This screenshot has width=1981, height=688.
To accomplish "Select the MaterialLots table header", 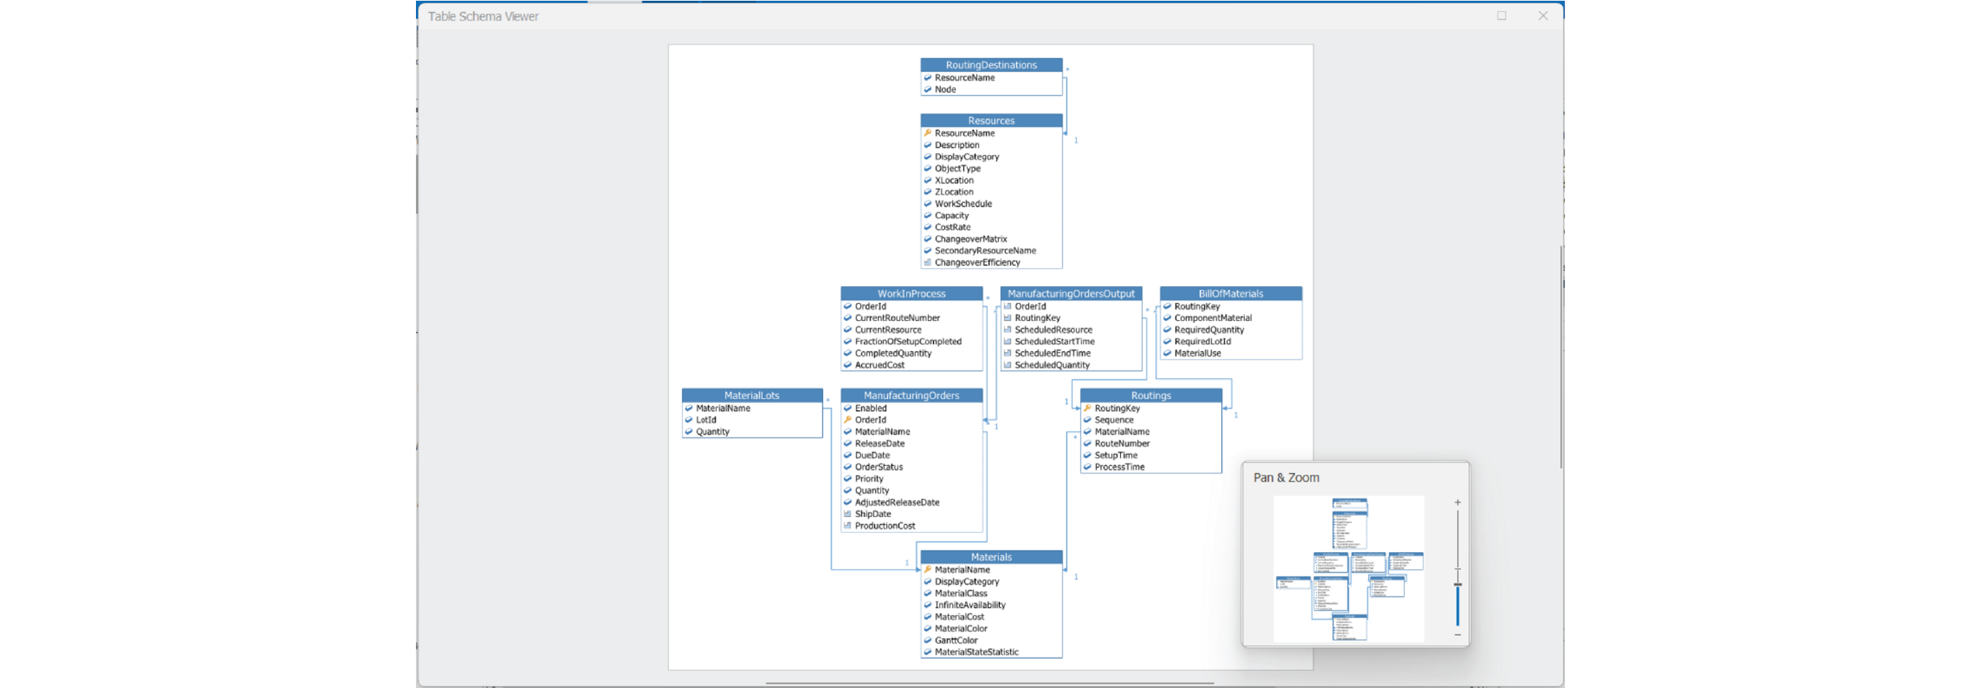I will coord(752,395).
